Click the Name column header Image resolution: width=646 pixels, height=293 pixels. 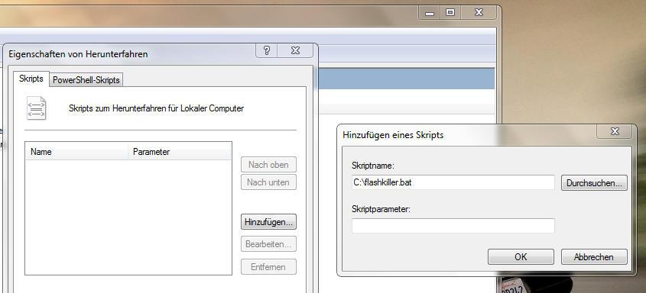click(x=76, y=152)
